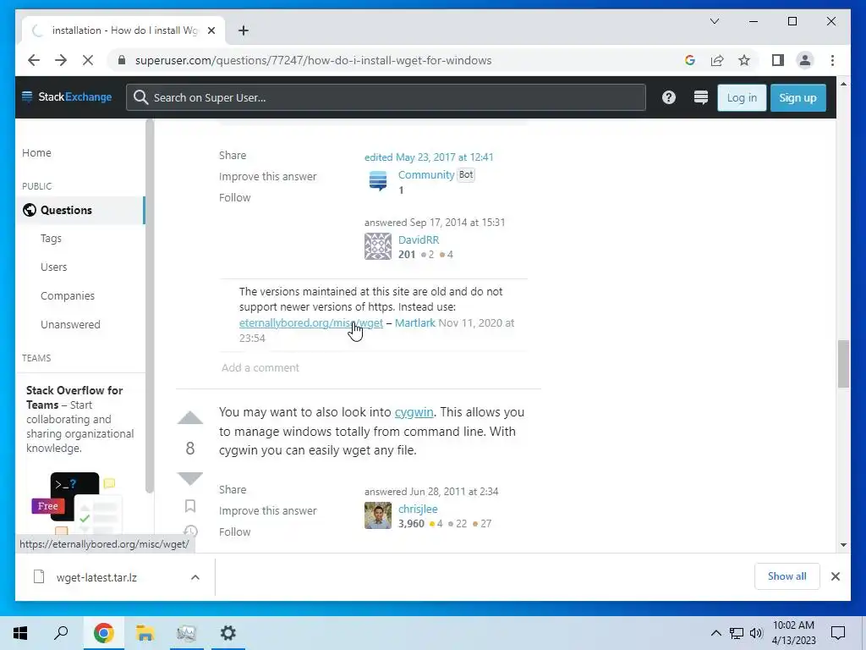Click DavidRR's avatar image
The width and height of the screenshot is (866, 650).
click(378, 246)
